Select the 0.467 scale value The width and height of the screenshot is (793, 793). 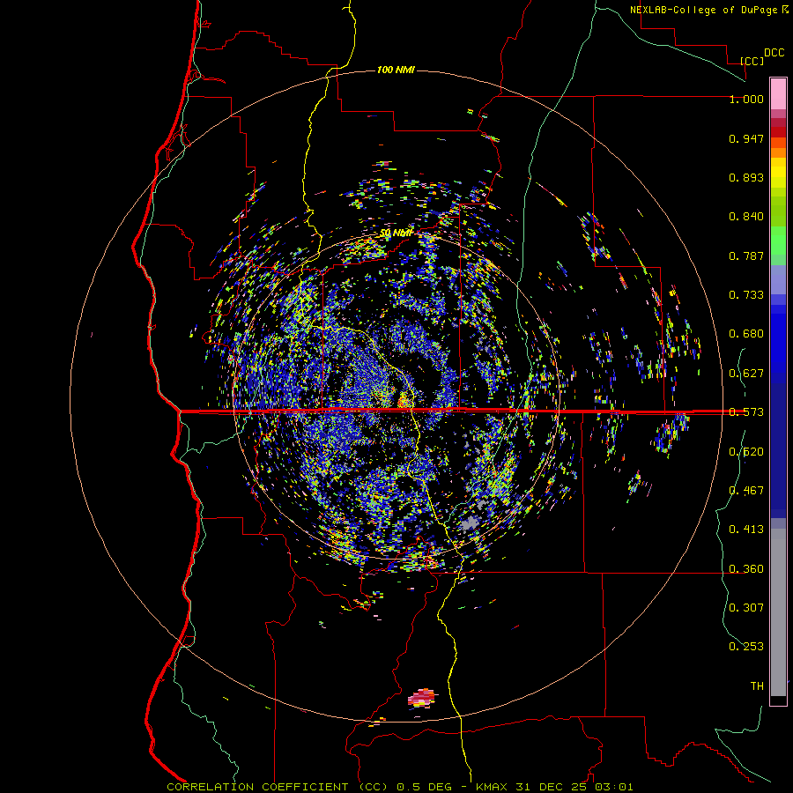pos(746,490)
